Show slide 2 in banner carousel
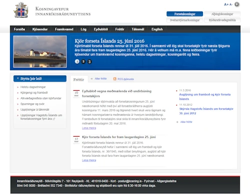Screen dimensions: 250x196 [83, 61]
